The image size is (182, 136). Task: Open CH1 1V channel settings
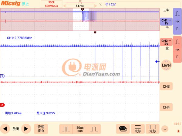point(166,22)
